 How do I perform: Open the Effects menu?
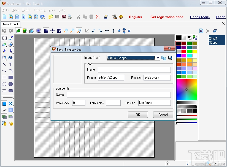(x=39, y=10)
